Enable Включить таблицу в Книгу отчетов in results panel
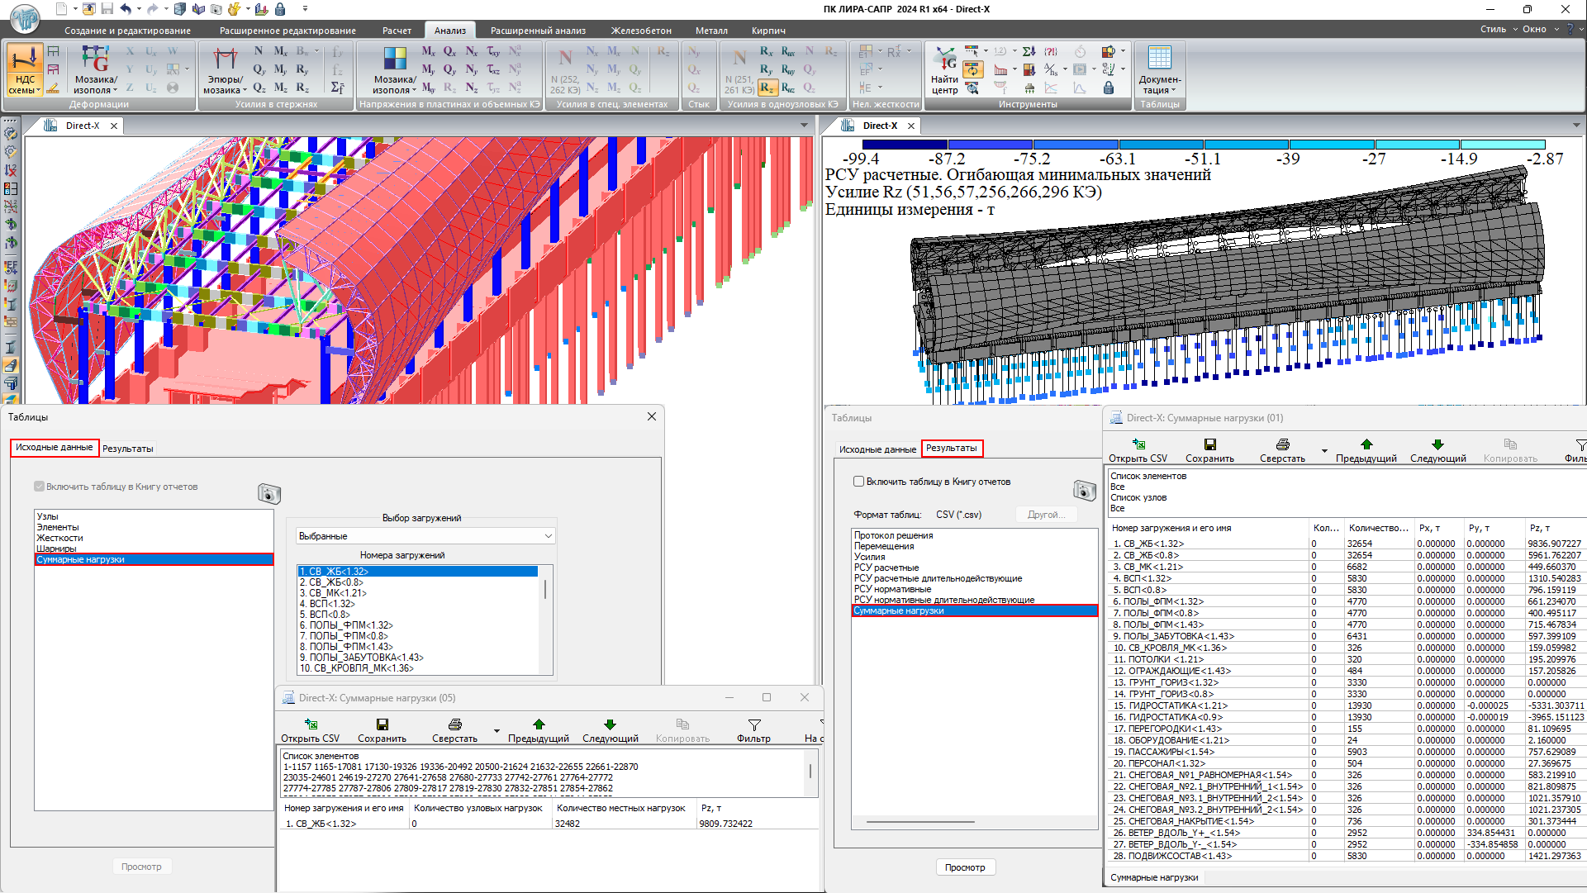The image size is (1587, 893). 858,482
